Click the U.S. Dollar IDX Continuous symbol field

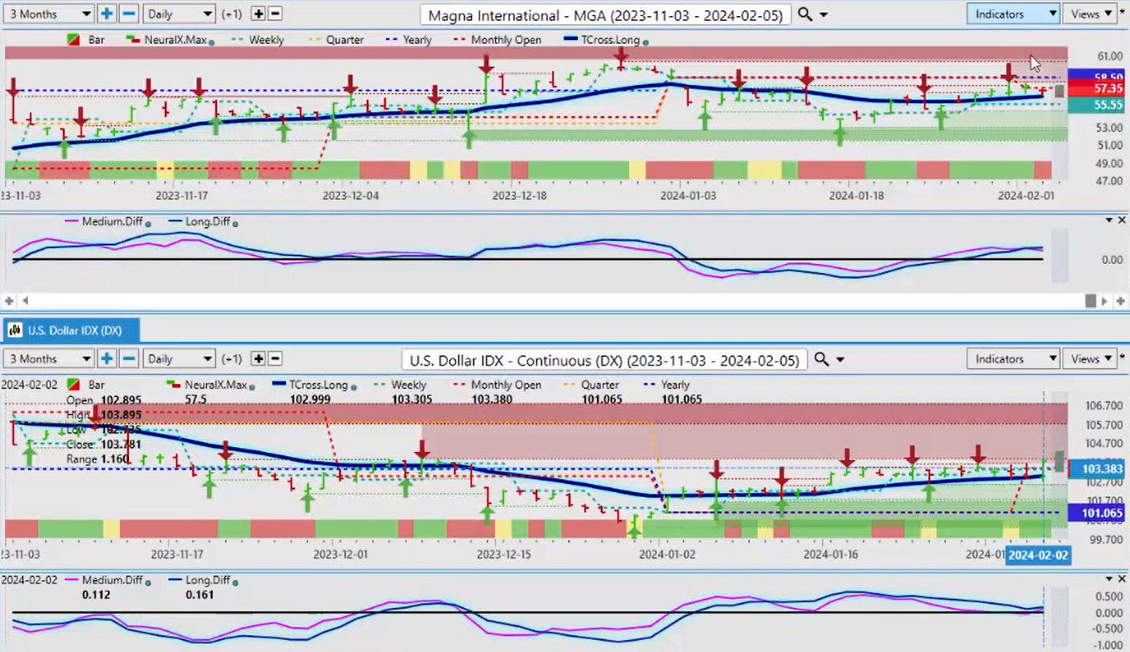point(604,360)
